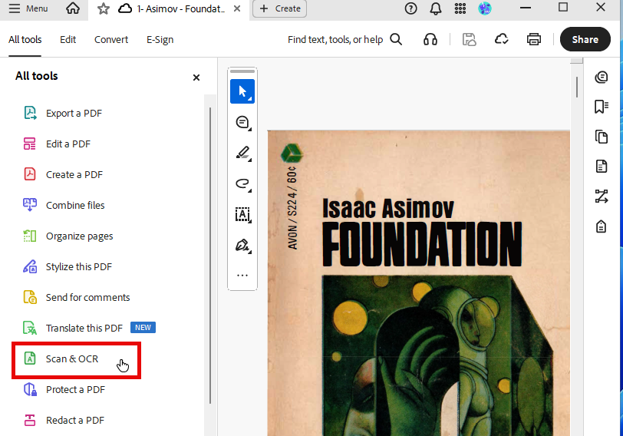Open the Adobe apps grid launcher
The width and height of the screenshot is (623, 436).
(x=460, y=8)
